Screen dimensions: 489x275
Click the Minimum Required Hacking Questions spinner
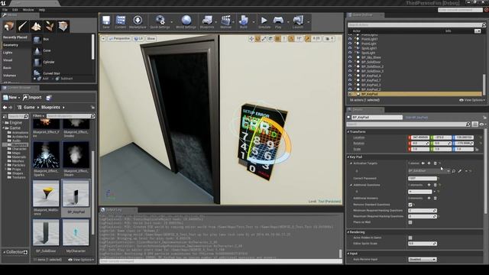point(423,211)
